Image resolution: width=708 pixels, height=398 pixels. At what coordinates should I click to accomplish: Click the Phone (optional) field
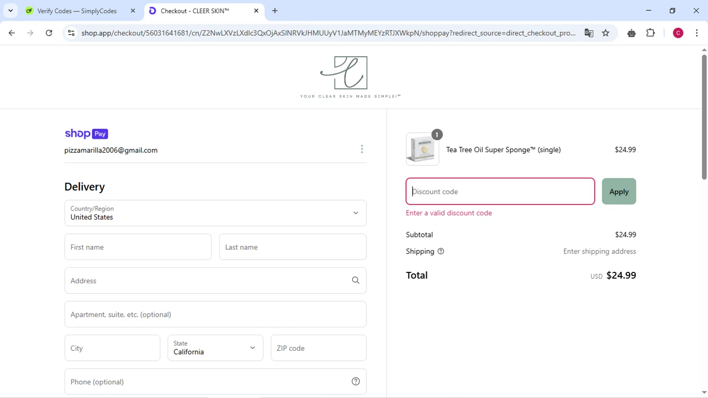[x=215, y=381]
